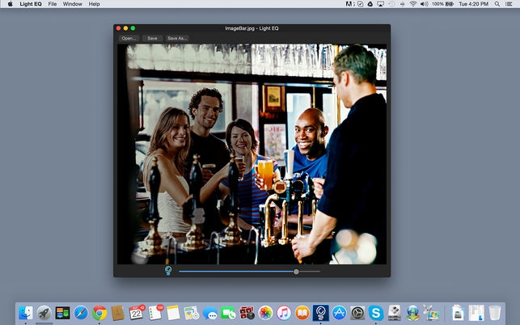Click the Open... button

click(x=129, y=38)
